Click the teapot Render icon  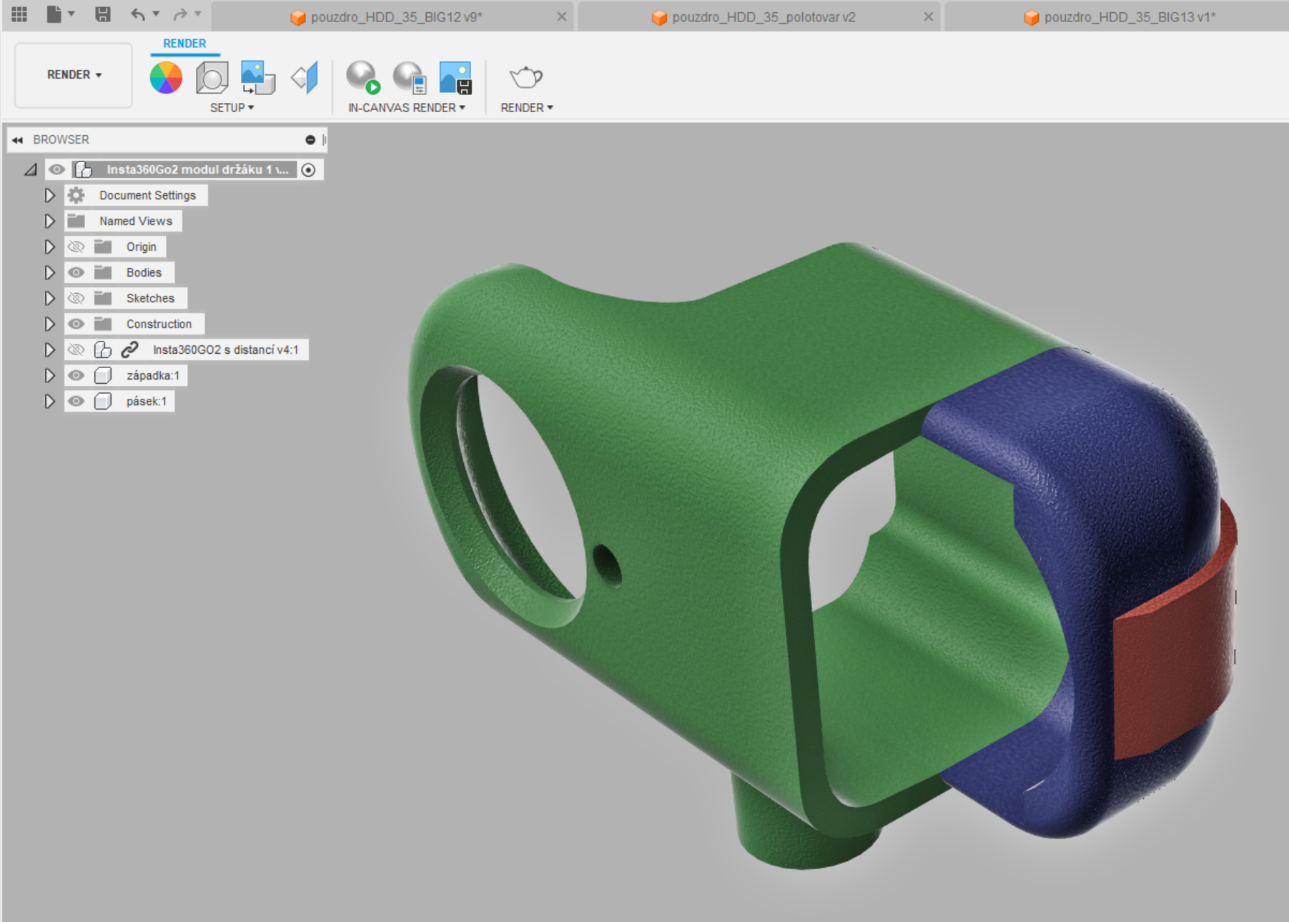click(x=525, y=76)
